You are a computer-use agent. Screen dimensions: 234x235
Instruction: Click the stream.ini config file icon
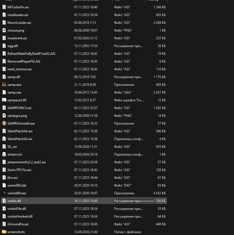4,154
